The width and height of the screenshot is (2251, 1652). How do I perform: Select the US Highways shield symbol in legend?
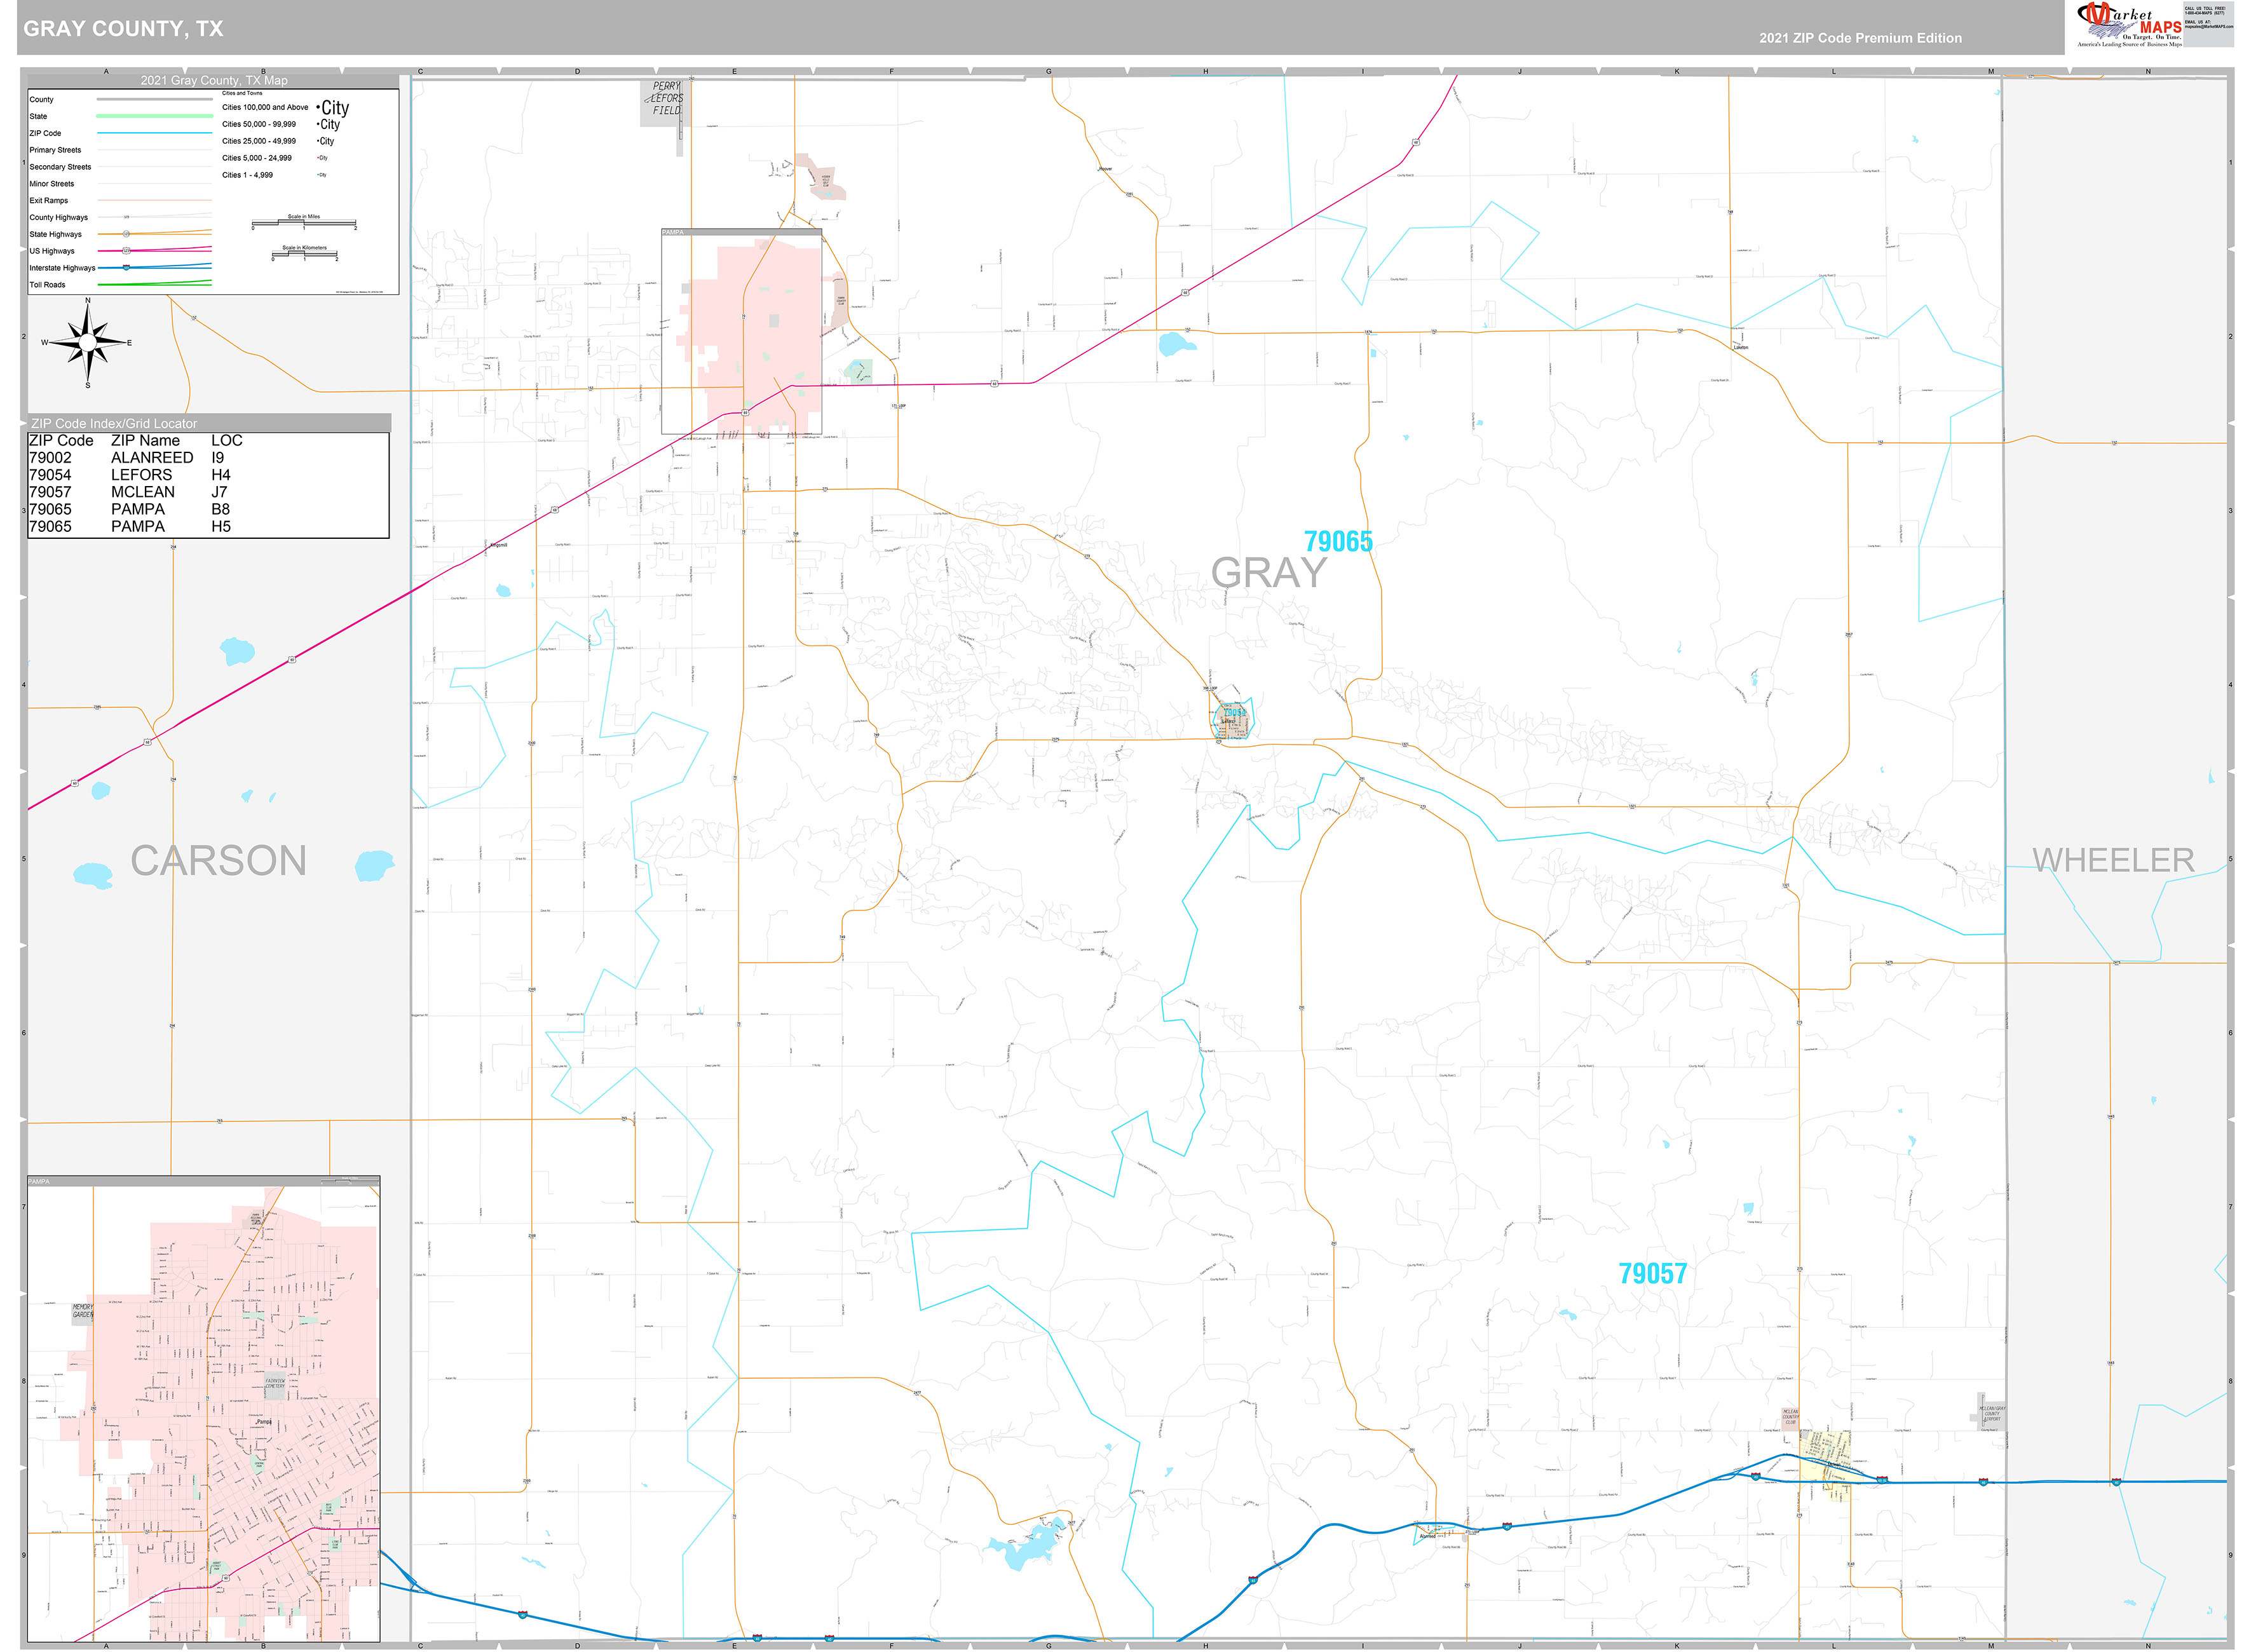coord(127,251)
